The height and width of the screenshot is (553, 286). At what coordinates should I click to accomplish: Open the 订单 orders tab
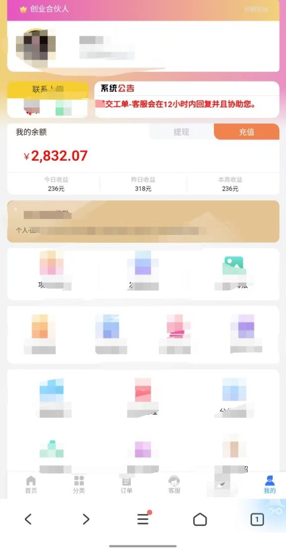point(126,484)
